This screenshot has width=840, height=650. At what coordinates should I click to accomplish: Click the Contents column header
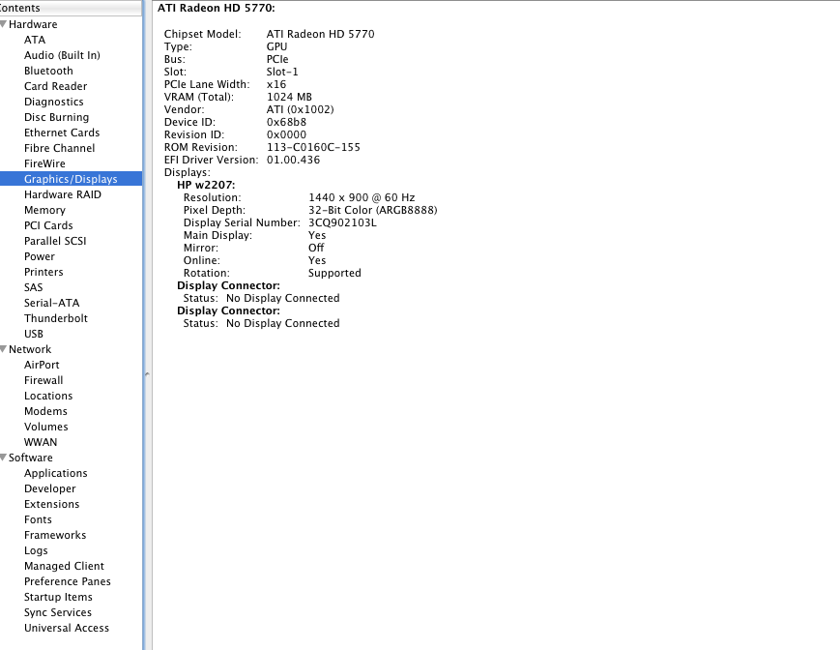[x=71, y=8]
